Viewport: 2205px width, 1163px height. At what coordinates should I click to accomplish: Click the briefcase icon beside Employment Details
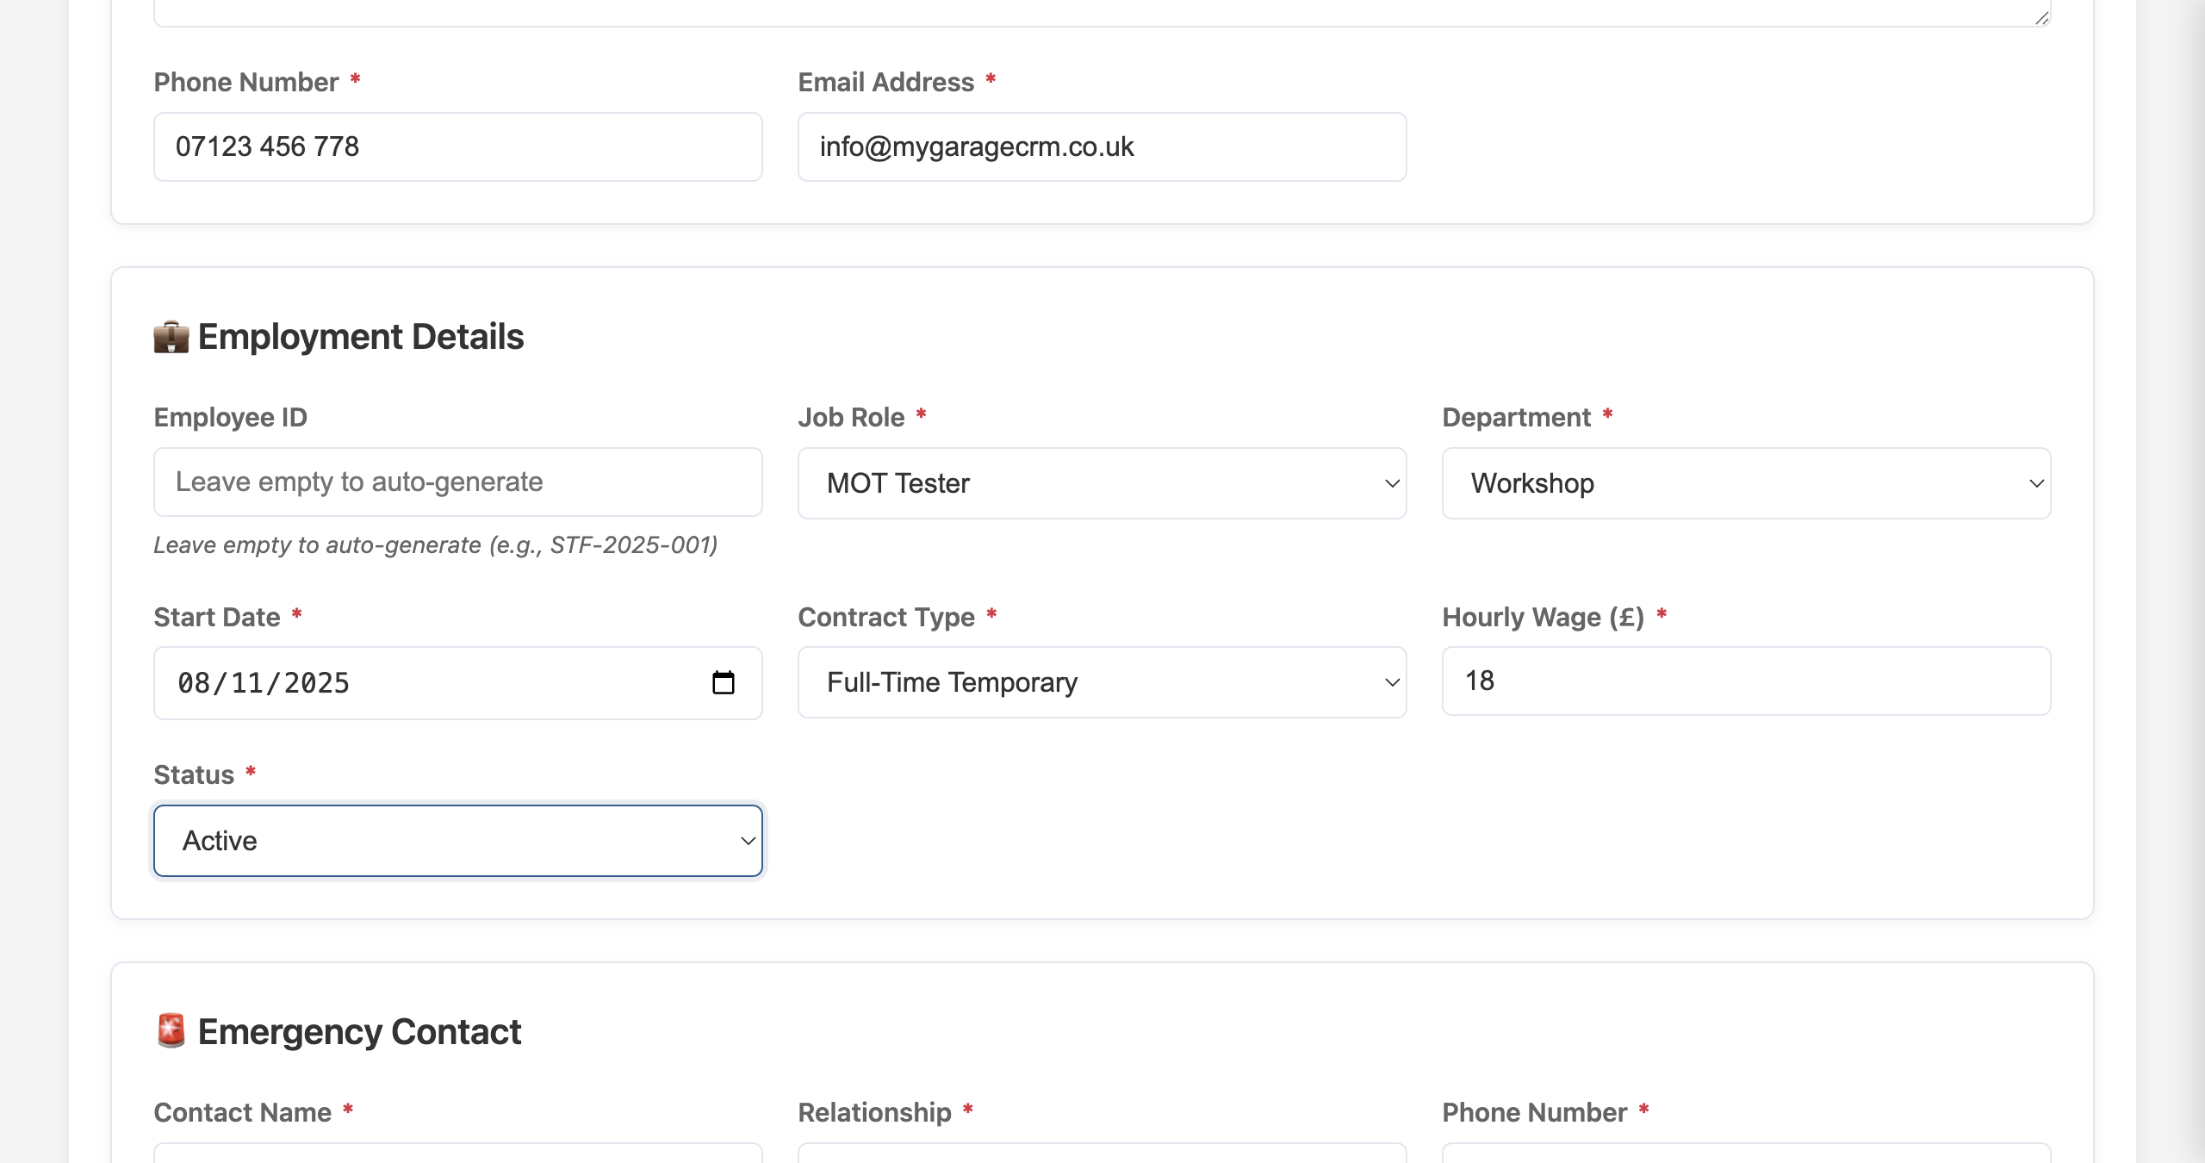[170, 335]
